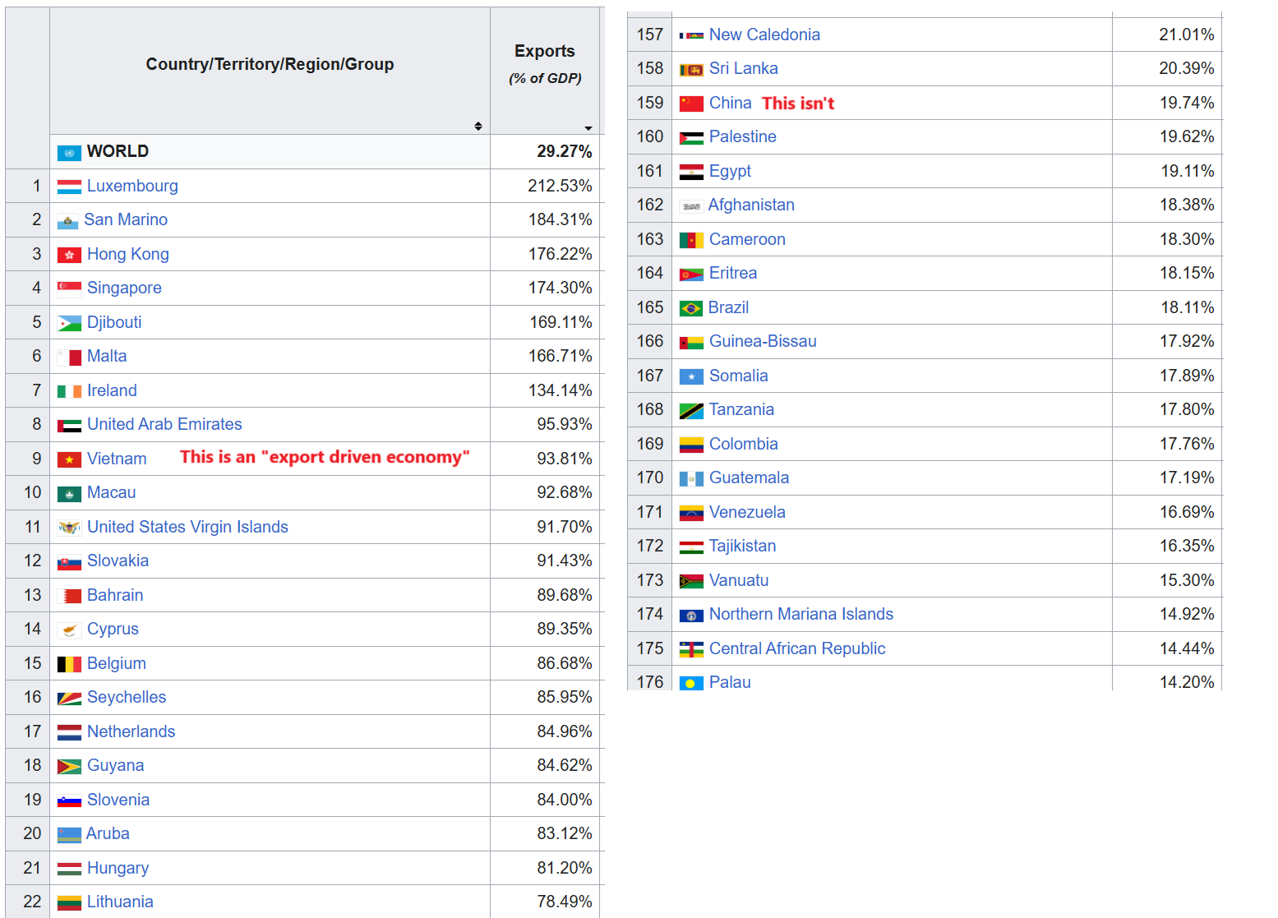Open the New Caledonia link
Viewport: 1278px width, 918px height.
point(764,35)
